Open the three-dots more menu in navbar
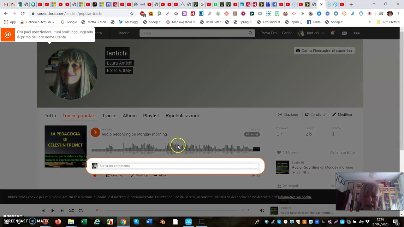This screenshot has width=404, height=227. pyautogui.click(x=357, y=33)
